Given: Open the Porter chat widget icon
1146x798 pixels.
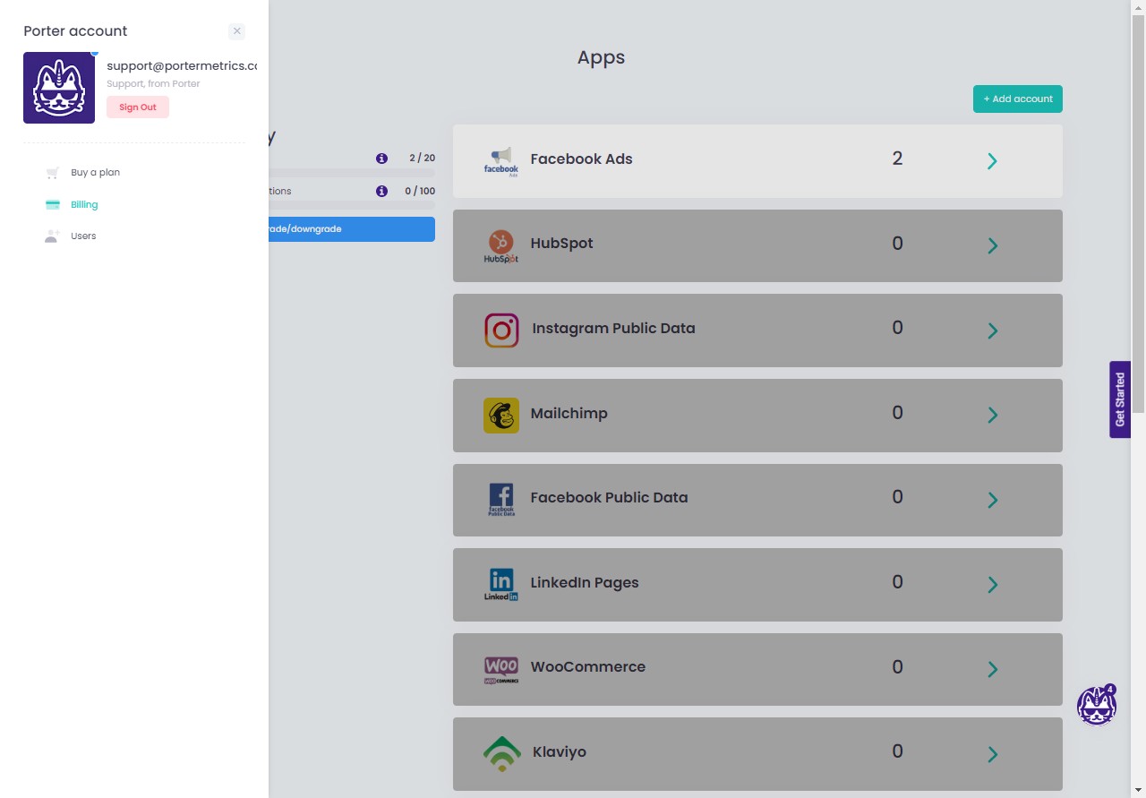Looking at the screenshot, I should pyautogui.click(x=1096, y=707).
